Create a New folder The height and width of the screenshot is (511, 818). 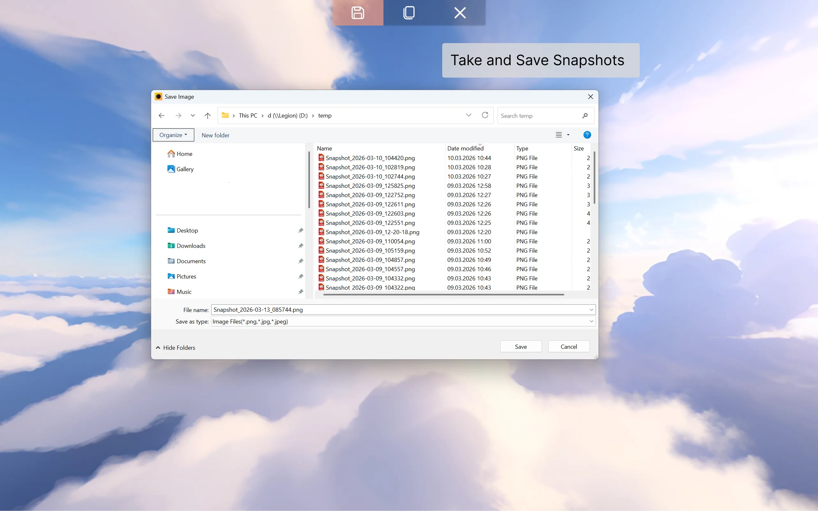pos(215,135)
